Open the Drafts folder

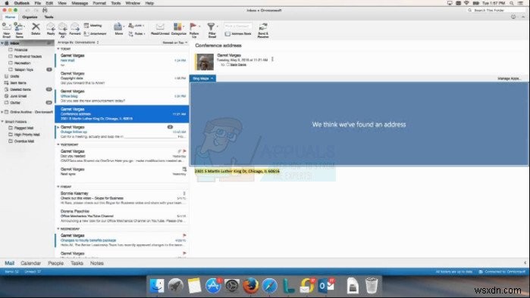tap(14, 76)
